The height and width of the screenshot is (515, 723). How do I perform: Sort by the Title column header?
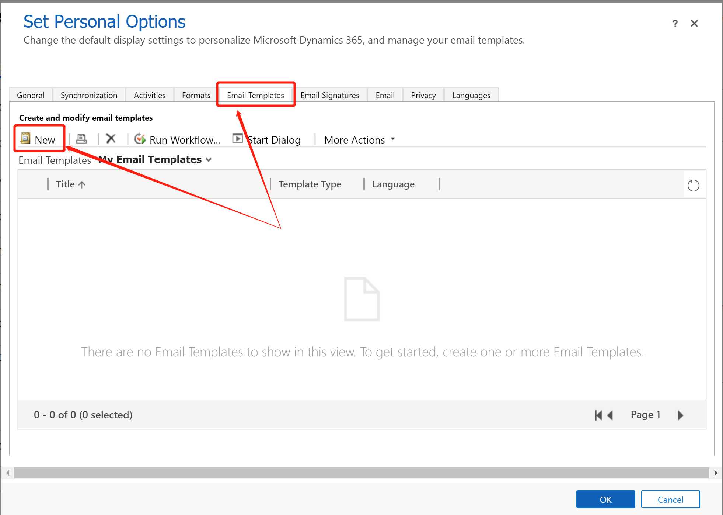(70, 184)
